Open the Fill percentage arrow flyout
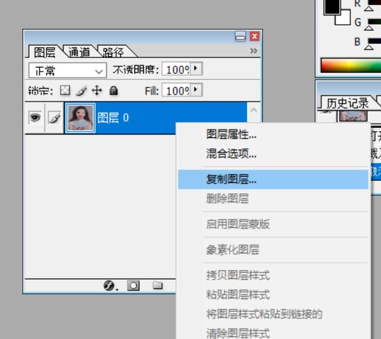This screenshot has height=339, width=381. coord(196,90)
